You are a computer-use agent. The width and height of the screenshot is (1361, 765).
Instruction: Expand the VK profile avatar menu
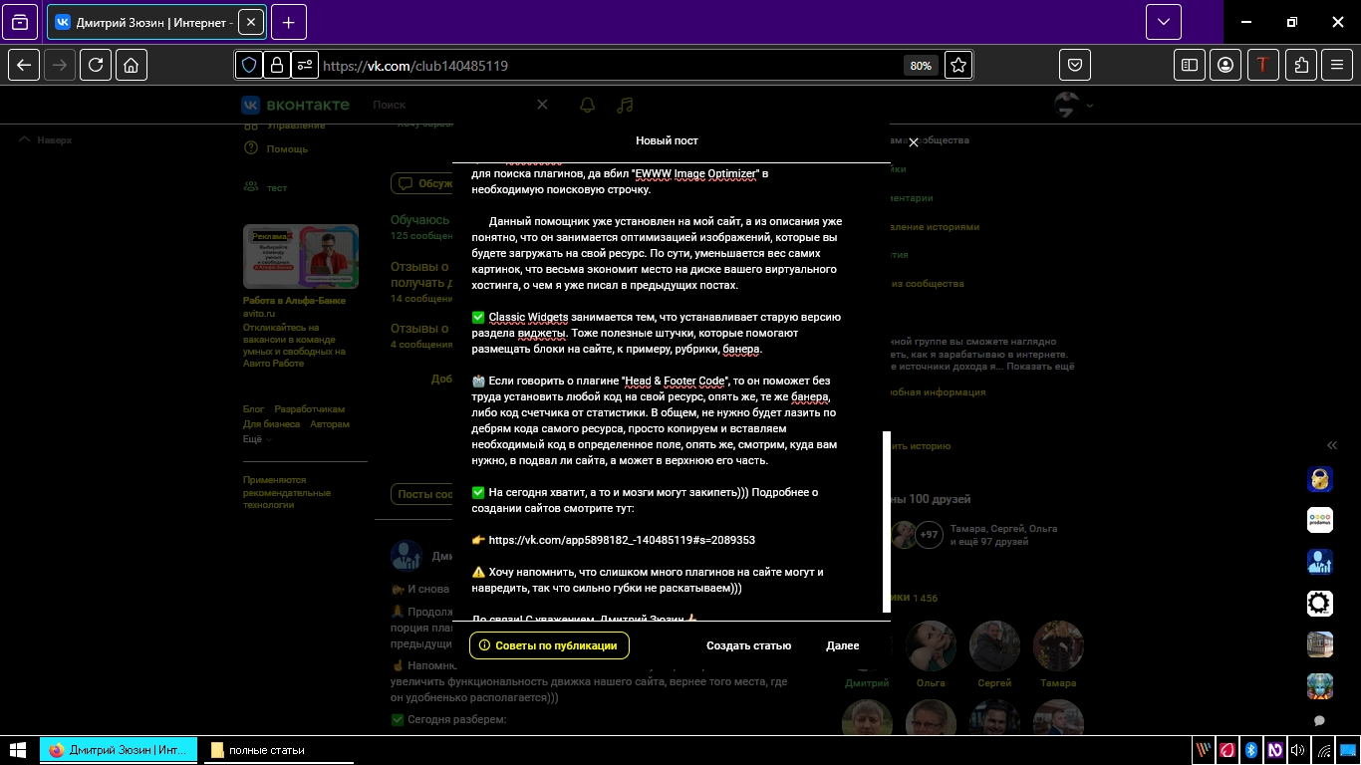[1074, 105]
